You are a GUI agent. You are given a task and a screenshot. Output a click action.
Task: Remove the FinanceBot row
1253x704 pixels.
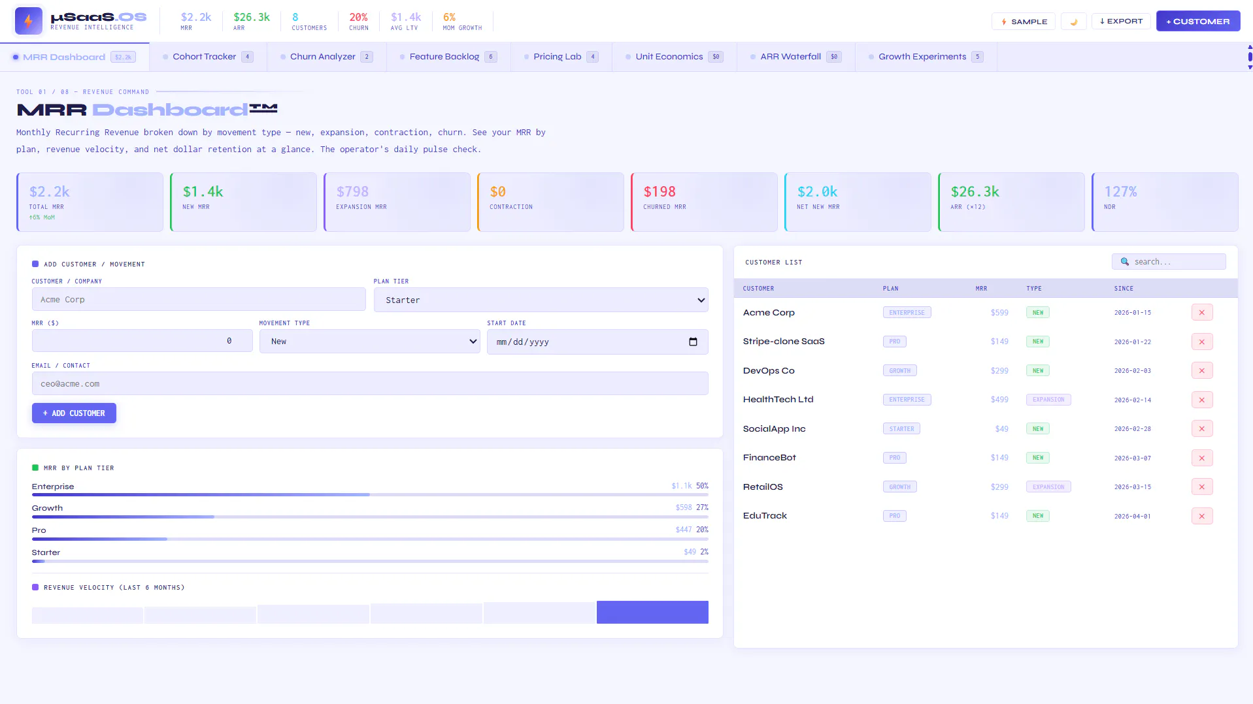[1201, 458]
